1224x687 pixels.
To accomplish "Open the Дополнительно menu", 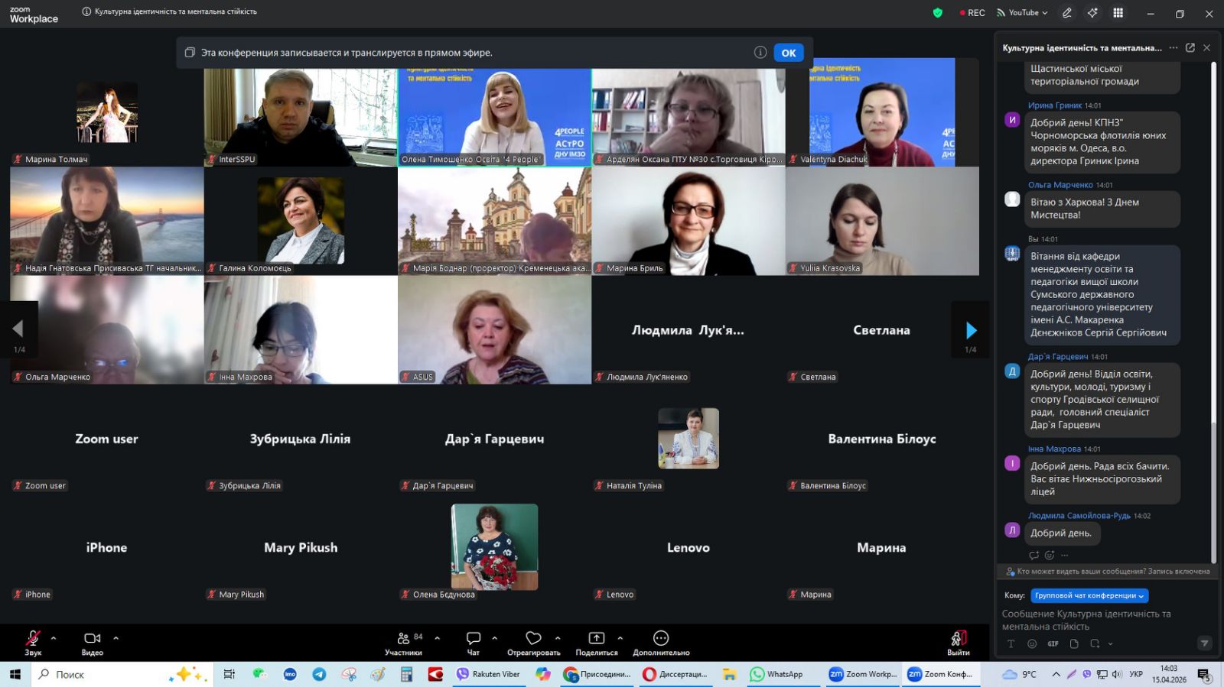I will pos(661,642).
